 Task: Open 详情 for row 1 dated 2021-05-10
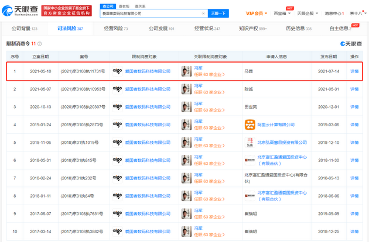(x=354, y=71)
